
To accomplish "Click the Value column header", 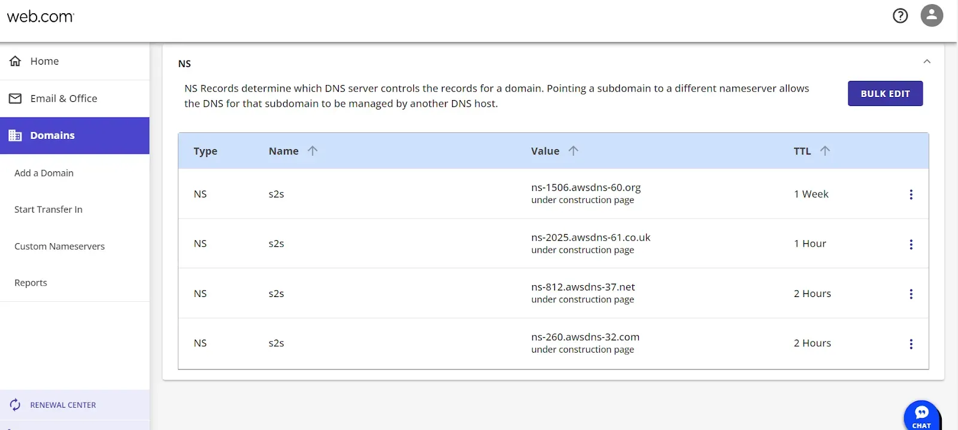I will [x=545, y=151].
